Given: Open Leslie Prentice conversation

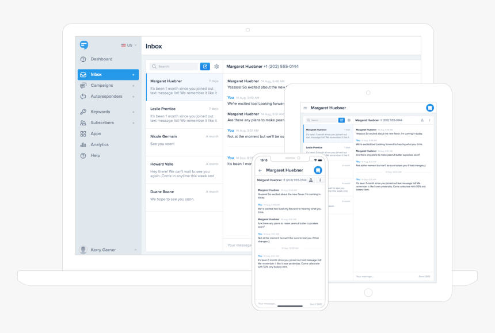Looking at the screenshot, I should [184, 114].
